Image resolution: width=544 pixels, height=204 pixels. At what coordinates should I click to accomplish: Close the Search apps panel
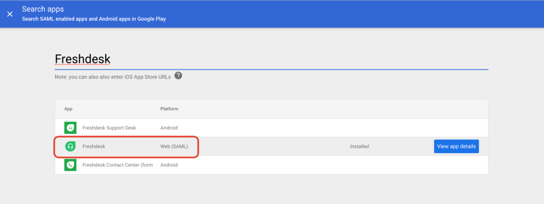(x=10, y=14)
